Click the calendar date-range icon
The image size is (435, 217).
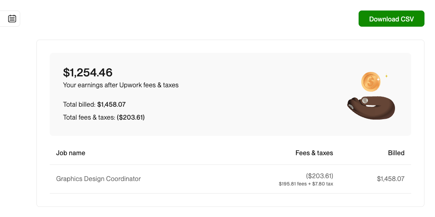point(12,19)
